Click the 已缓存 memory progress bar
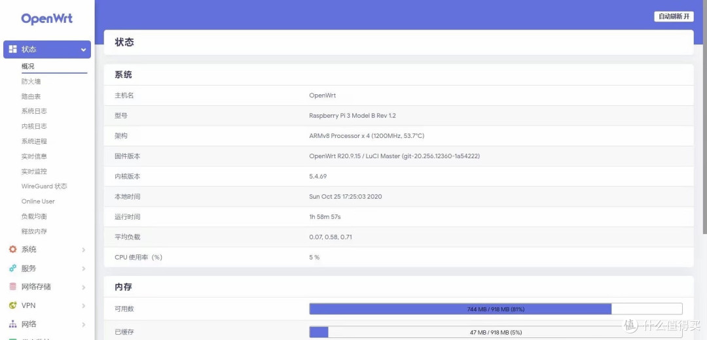 pyautogui.click(x=496, y=332)
